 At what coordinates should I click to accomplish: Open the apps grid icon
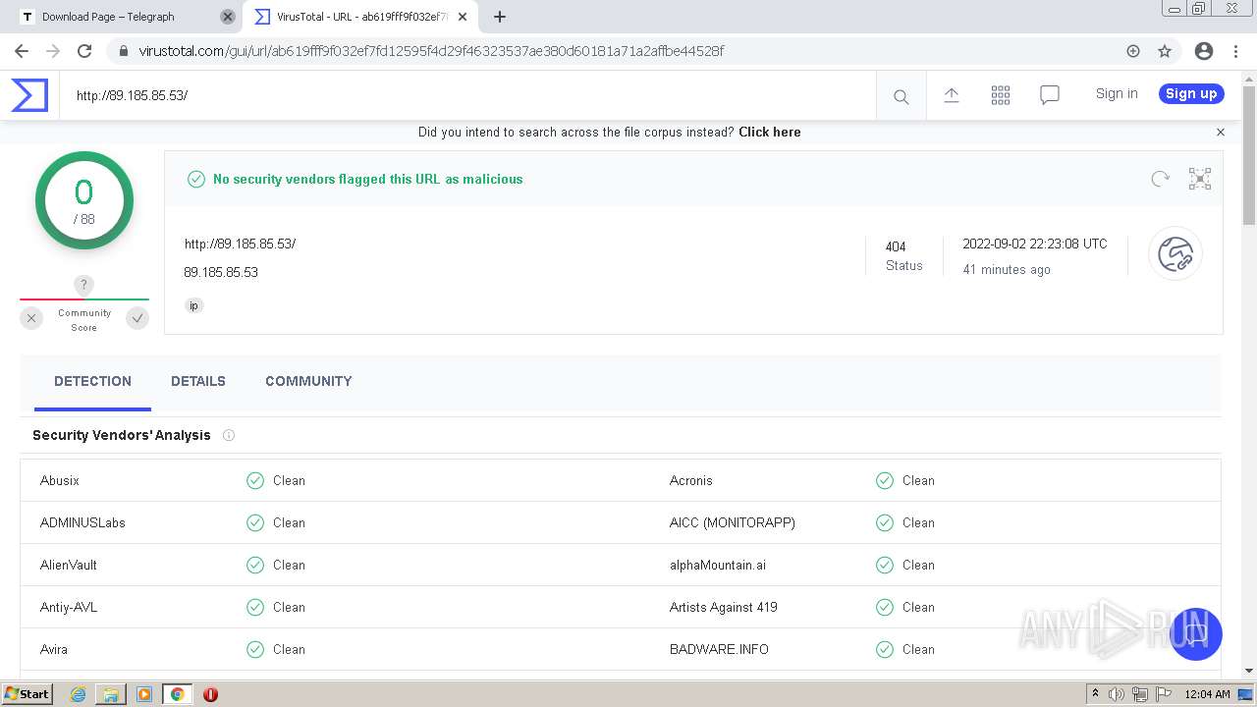[x=1001, y=95]
